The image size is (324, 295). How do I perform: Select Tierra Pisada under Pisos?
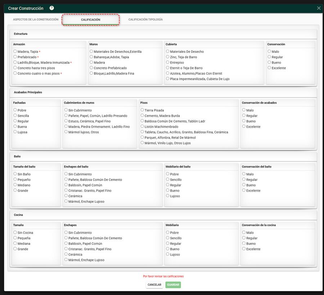[x=142, y=110]
